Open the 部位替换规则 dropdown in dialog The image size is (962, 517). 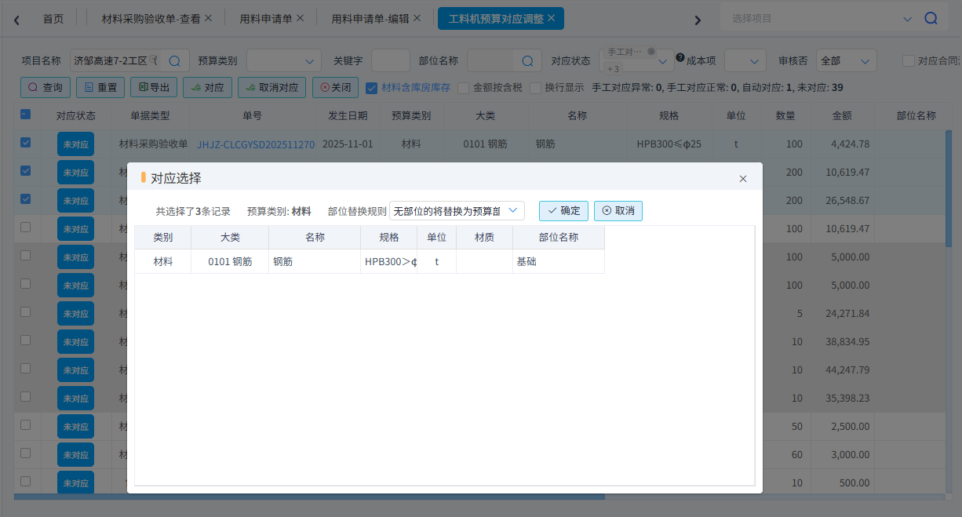pos(457,210)
